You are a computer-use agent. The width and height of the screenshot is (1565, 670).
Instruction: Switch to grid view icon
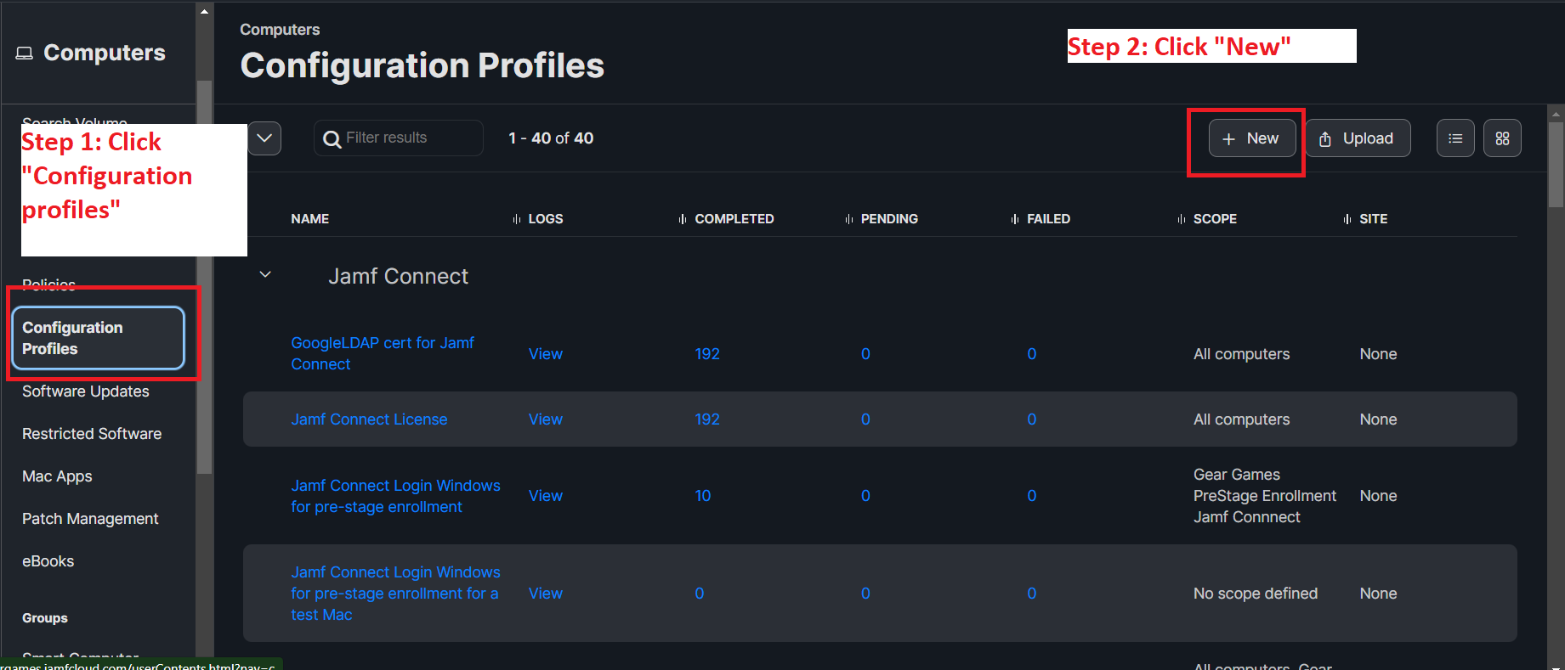[x=1502, y=138]
